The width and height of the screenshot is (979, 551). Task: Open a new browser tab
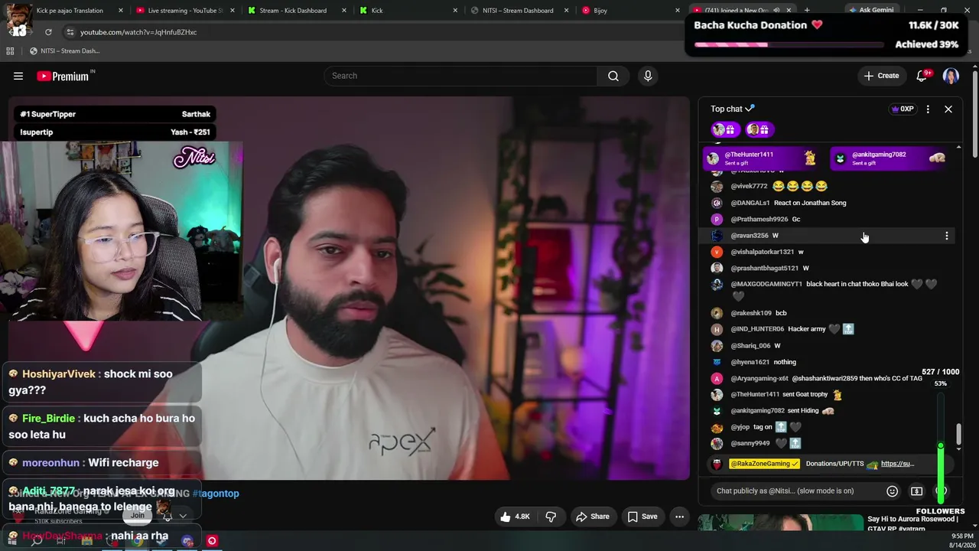(x=807, y=11)
